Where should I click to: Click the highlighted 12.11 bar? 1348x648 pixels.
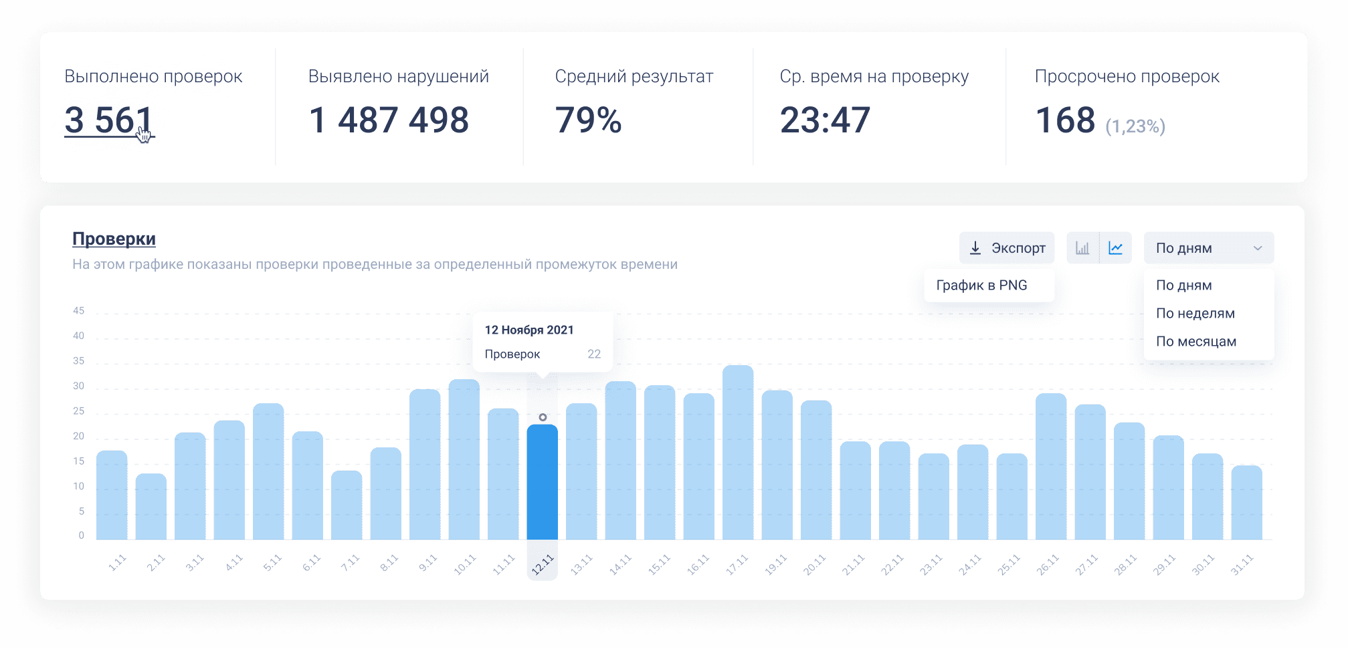tap(542, 481)
